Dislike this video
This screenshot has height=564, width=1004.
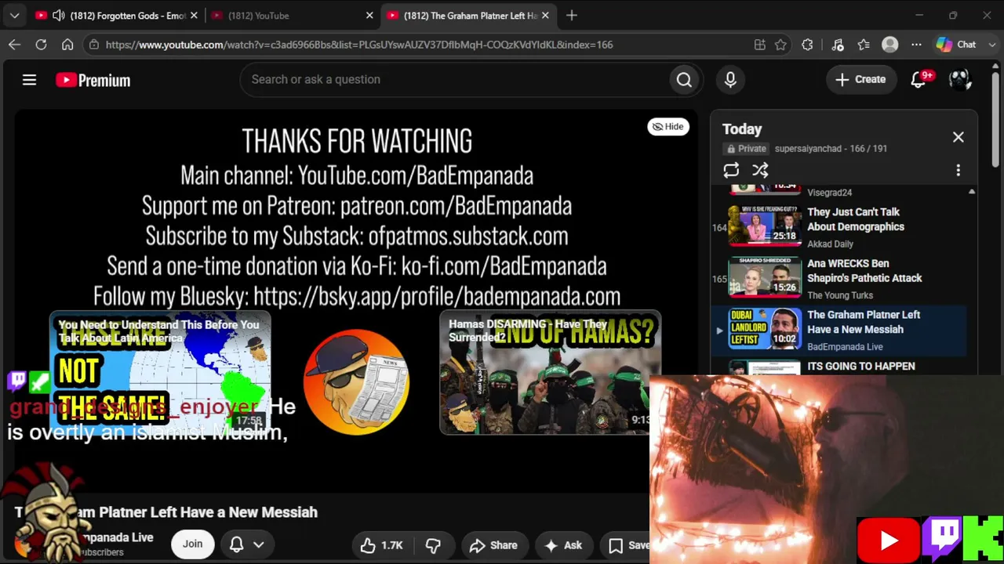(432, 545)
